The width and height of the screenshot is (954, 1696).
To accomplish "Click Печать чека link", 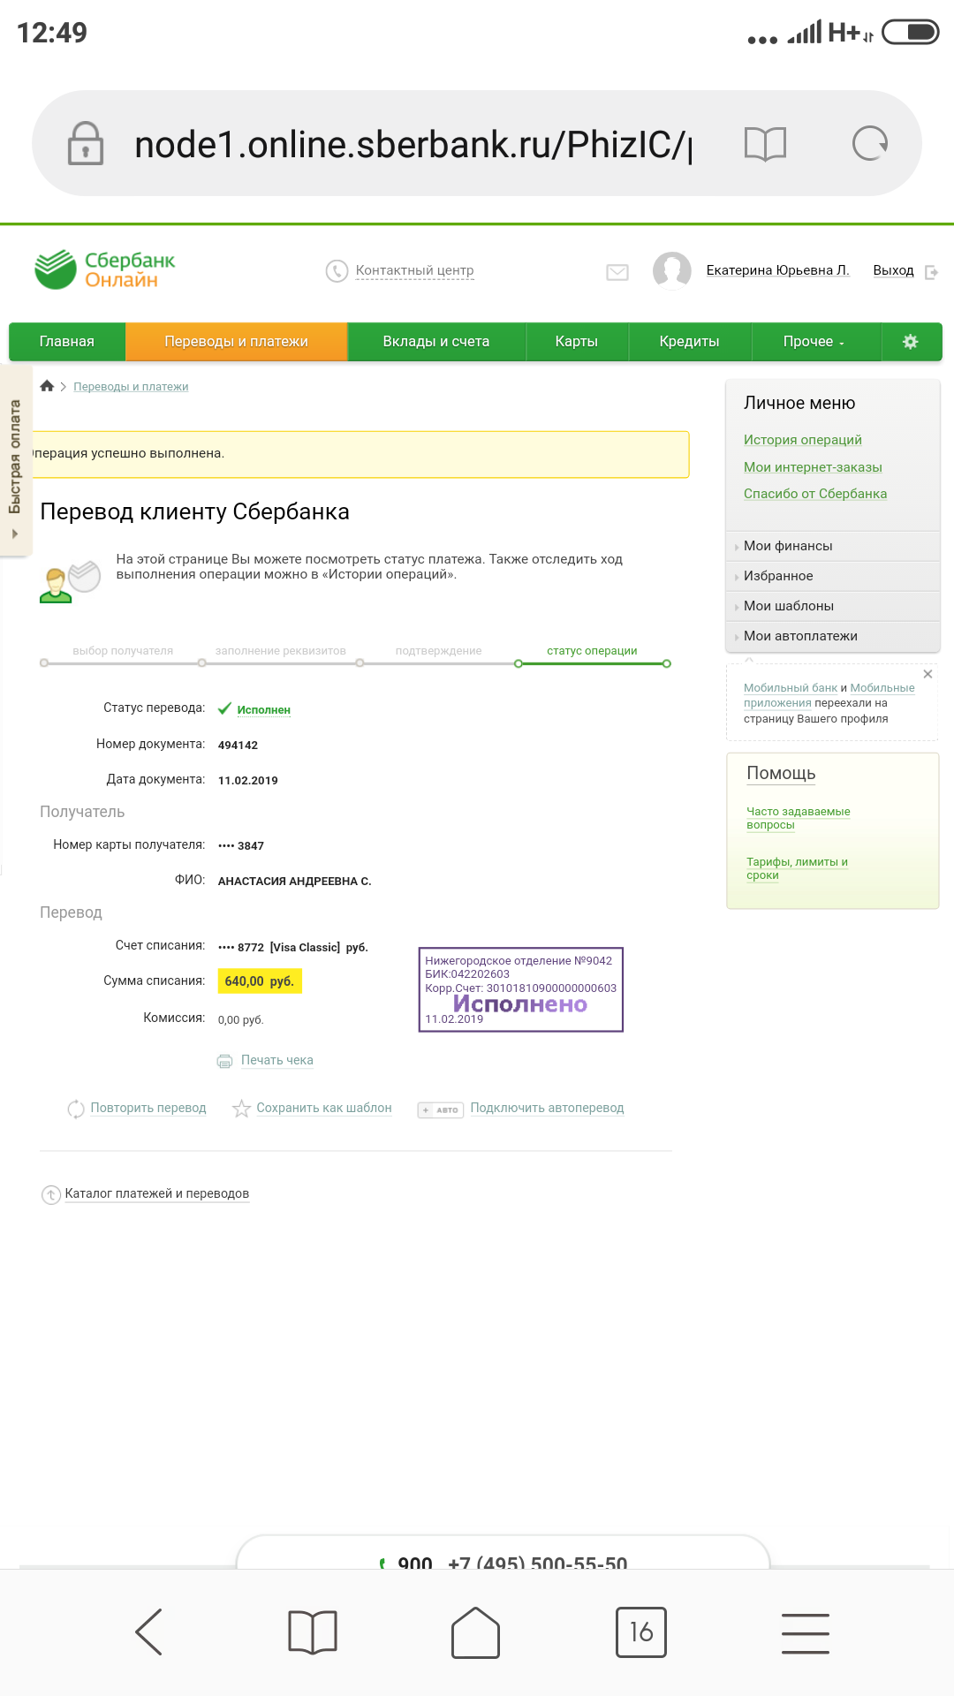I will coord(277,1060).
